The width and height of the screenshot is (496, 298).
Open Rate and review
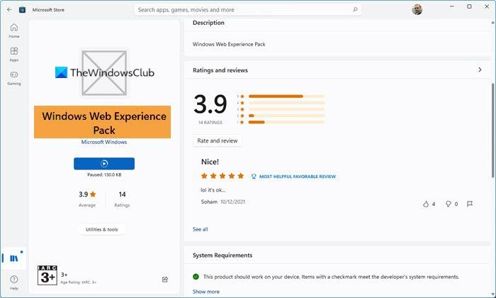click(x=218, y=140)
